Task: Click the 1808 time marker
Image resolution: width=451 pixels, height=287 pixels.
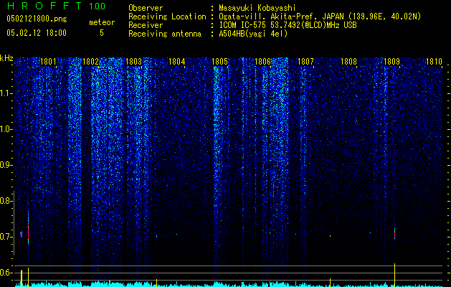Action: click(348, 62)
